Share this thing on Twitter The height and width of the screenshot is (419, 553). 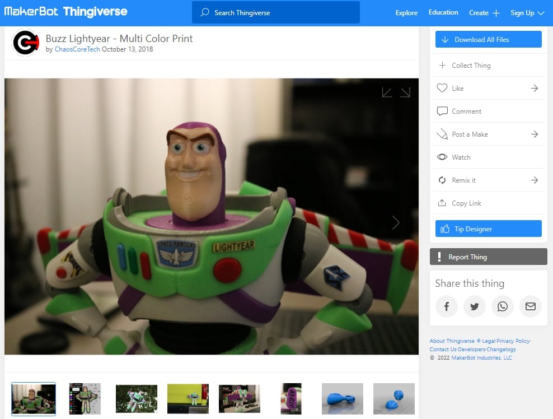tap(474, 306)
